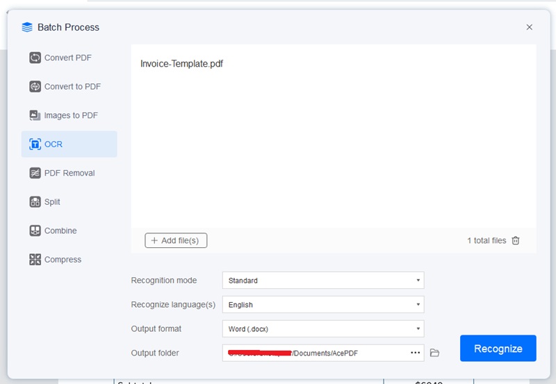Click the Convert to PDF icon
556x384 pixels.
point(35,86)
